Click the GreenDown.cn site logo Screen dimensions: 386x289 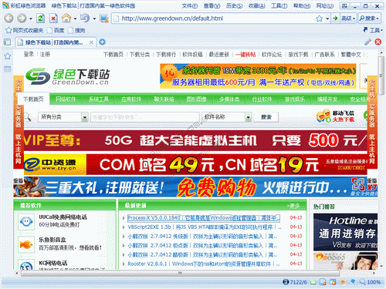point(68,76)
